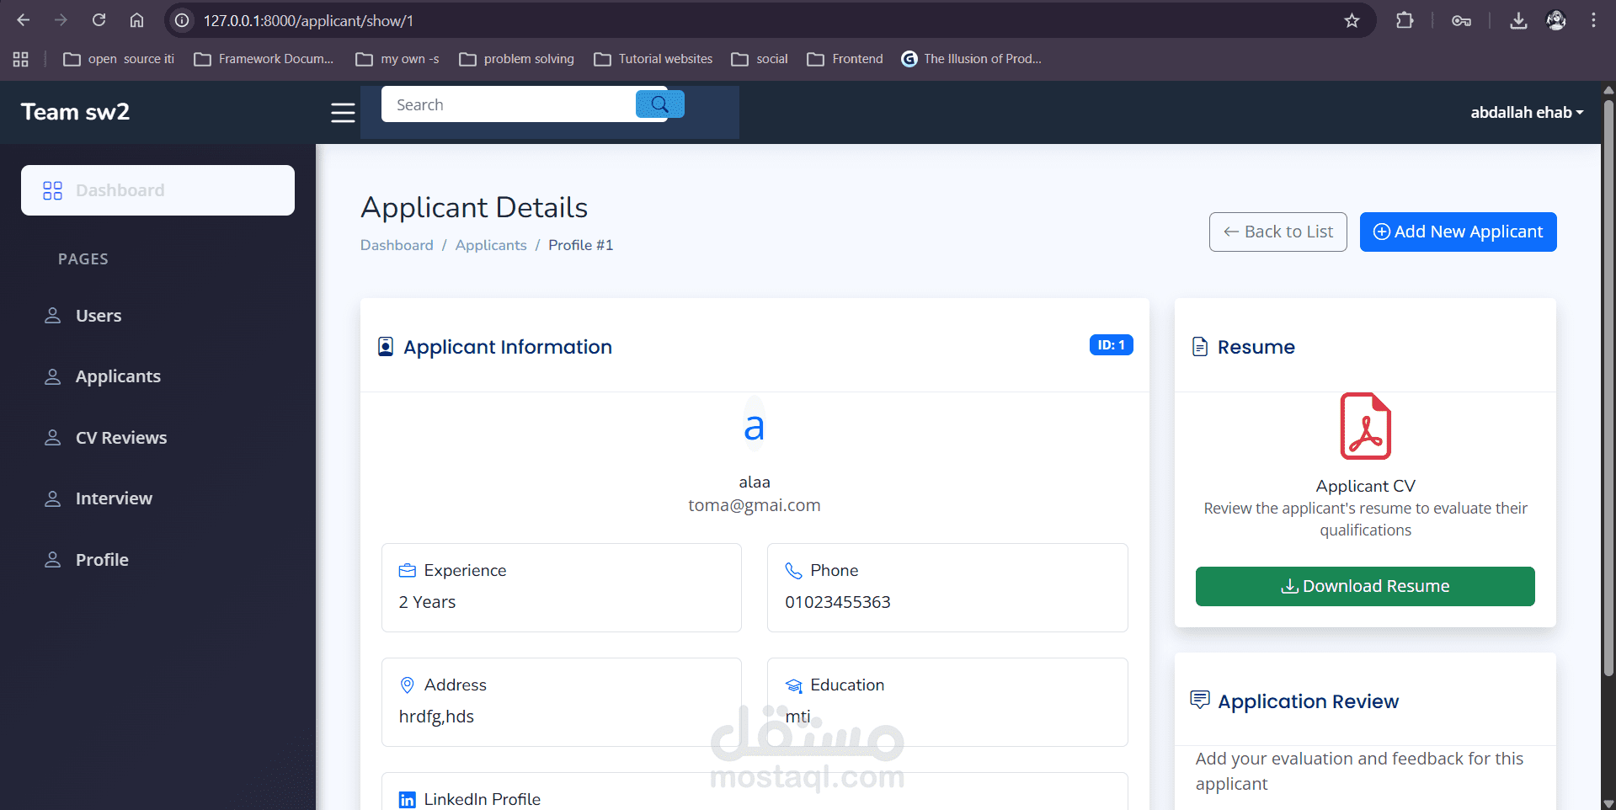Click the page vertical scrollbar thumb
Viewport: 1616px width, 810px height.
pos(1608,387)
